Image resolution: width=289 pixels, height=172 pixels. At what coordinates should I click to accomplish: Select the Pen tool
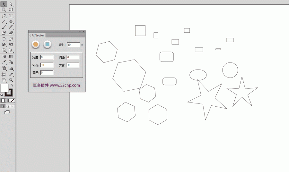click(4, 16)
